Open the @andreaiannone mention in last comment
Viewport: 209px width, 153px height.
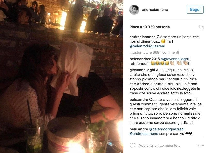pos(144,134)
